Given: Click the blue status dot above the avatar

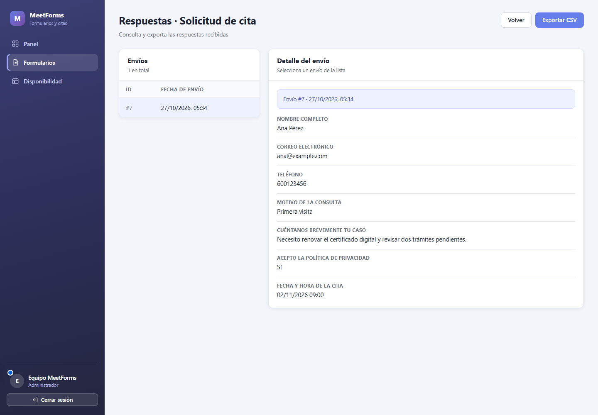Looking at the screenshot, I should click(x=10, y=373).
